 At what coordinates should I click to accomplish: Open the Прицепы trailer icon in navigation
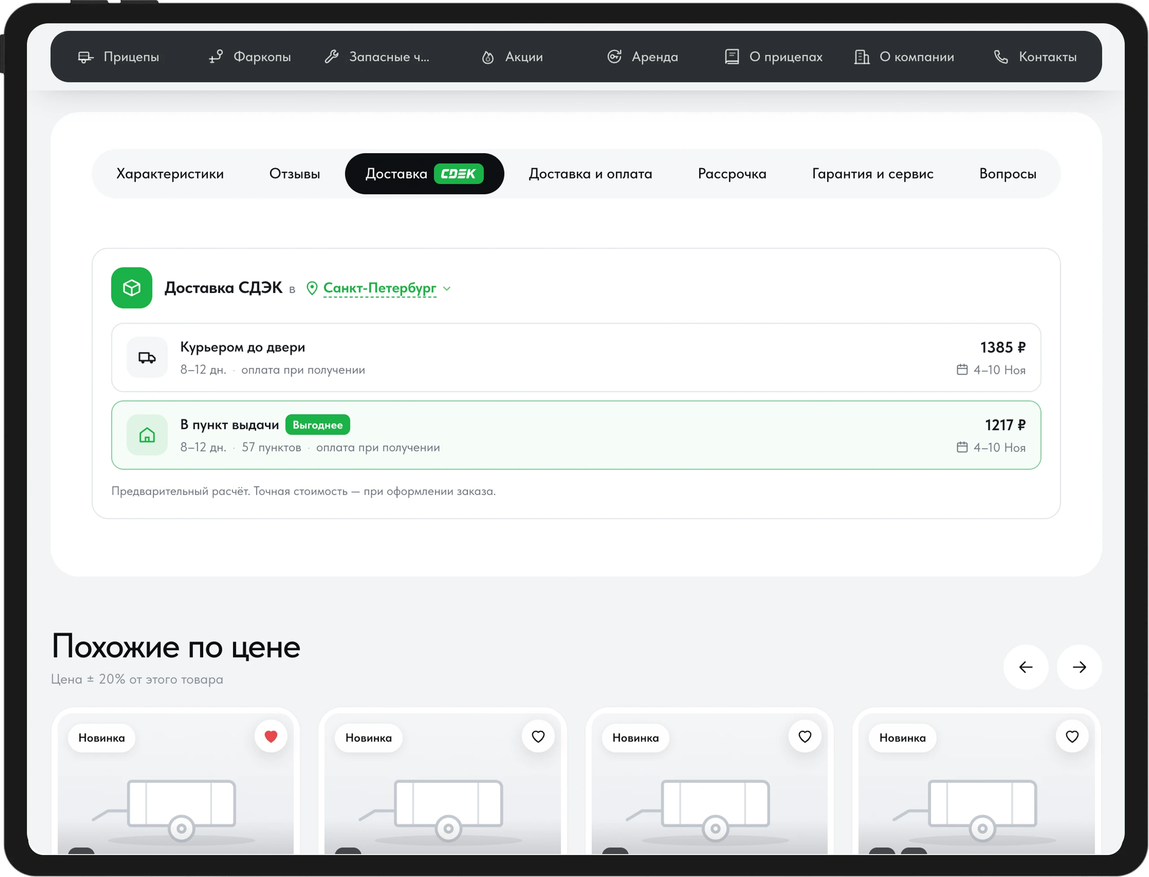[86, 57]
